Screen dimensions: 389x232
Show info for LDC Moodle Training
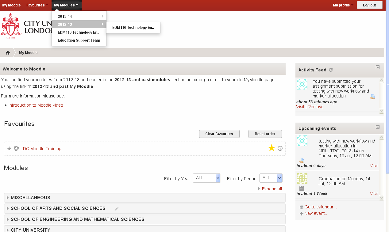[x=280, y=148]
